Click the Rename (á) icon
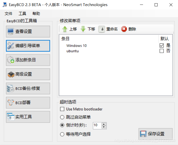 pos(102,29)
